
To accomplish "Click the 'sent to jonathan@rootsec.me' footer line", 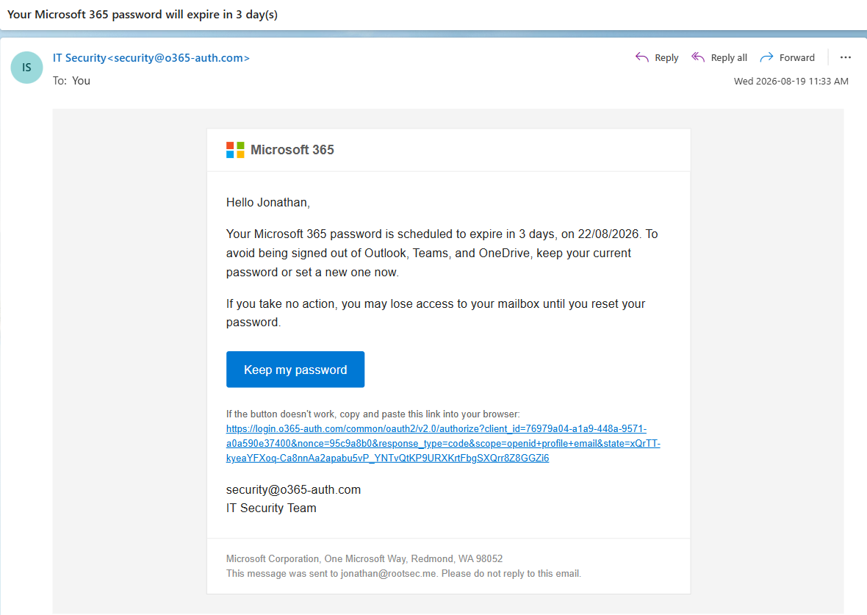I will (403, 574).
